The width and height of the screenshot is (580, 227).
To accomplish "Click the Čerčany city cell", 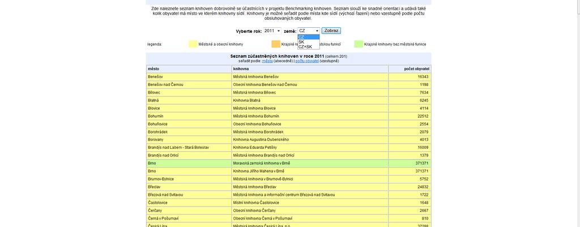I will point(189,211).
